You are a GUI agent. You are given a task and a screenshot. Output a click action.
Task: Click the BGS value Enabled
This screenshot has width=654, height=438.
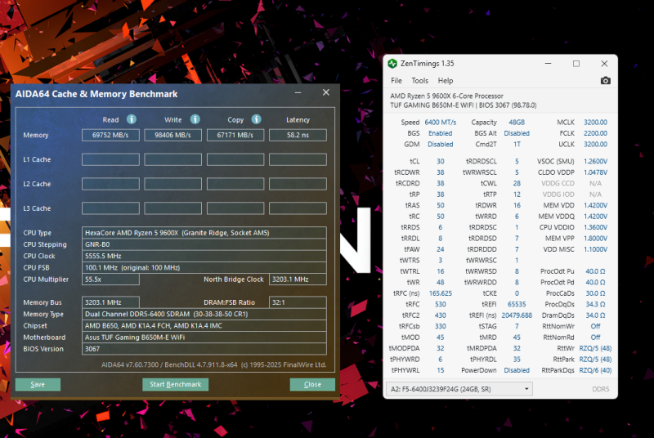[440, 133]
